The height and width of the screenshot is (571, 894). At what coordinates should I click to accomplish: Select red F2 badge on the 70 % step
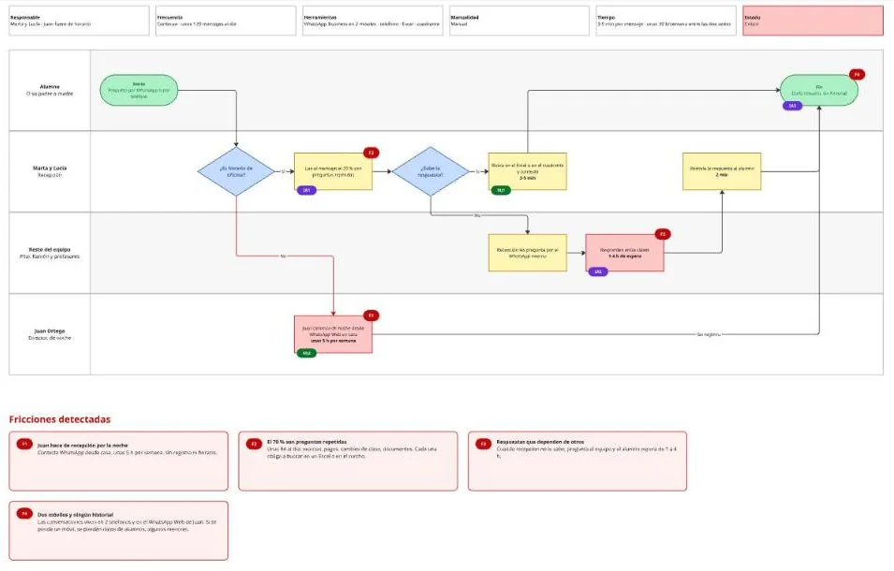point(371,153)
